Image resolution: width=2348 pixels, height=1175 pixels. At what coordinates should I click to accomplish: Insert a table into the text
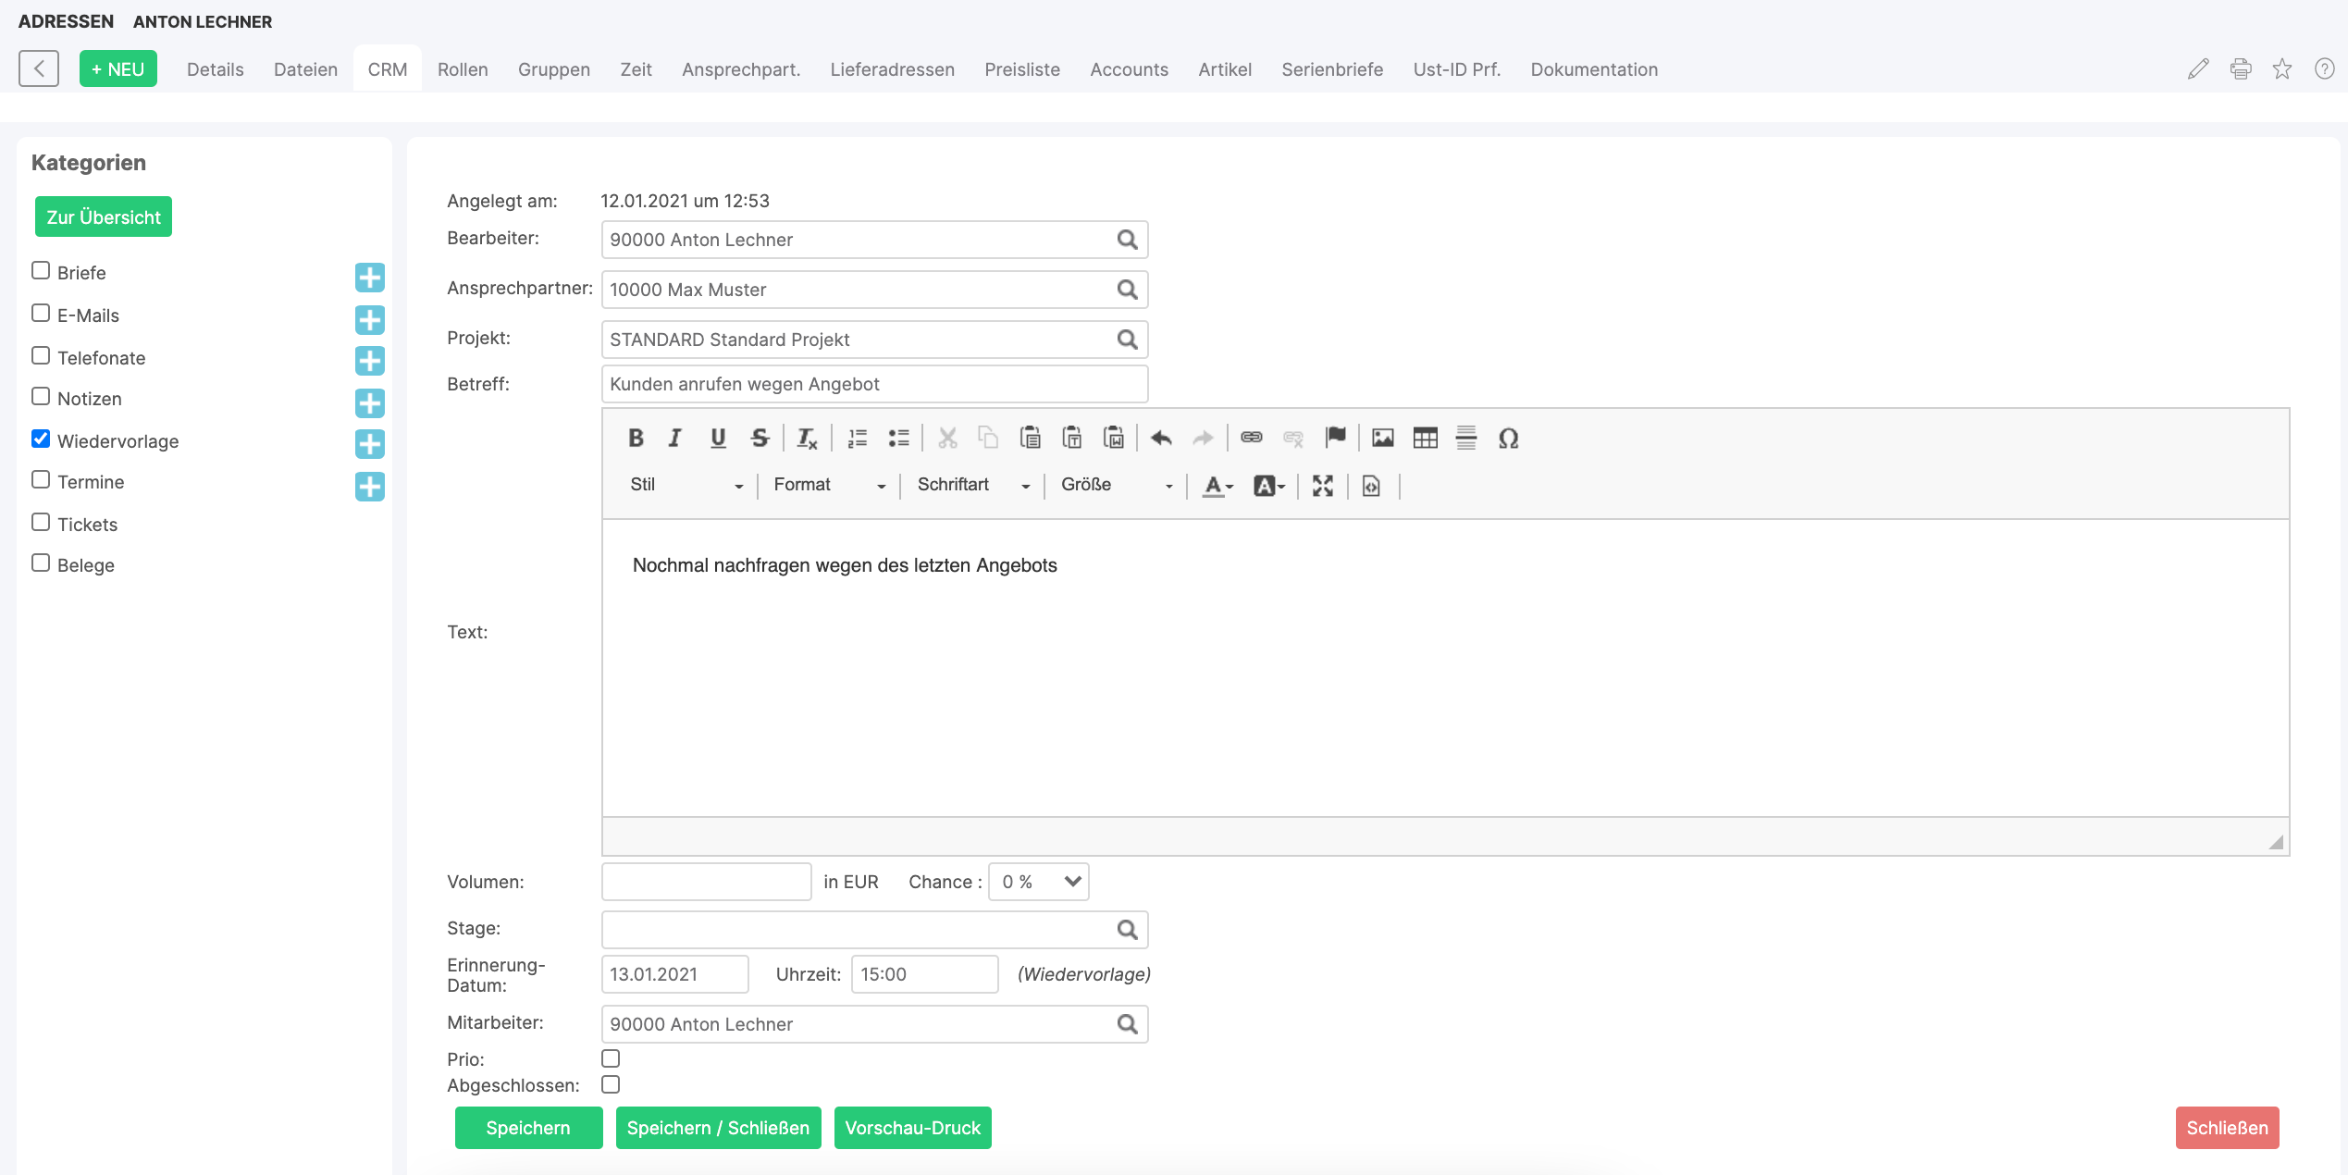[x=1425, y=438]
